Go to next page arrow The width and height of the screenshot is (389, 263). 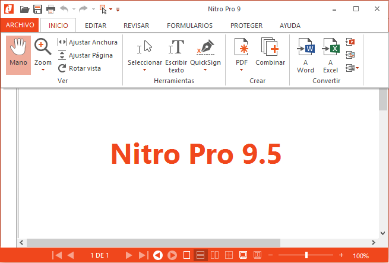(x=128, y=255)
